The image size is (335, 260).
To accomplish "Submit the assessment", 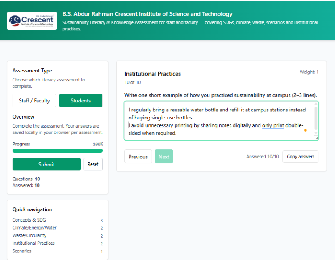I will click(46, 164).
